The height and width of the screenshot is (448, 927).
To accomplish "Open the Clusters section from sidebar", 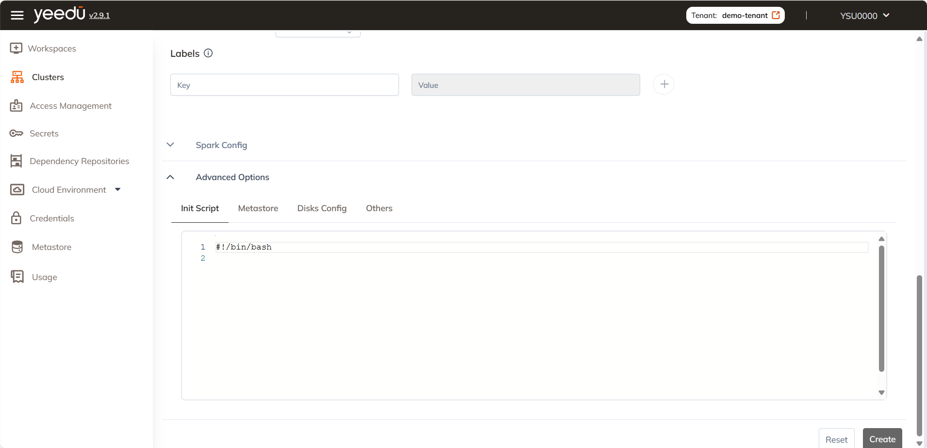I will [x=48, y=77].
